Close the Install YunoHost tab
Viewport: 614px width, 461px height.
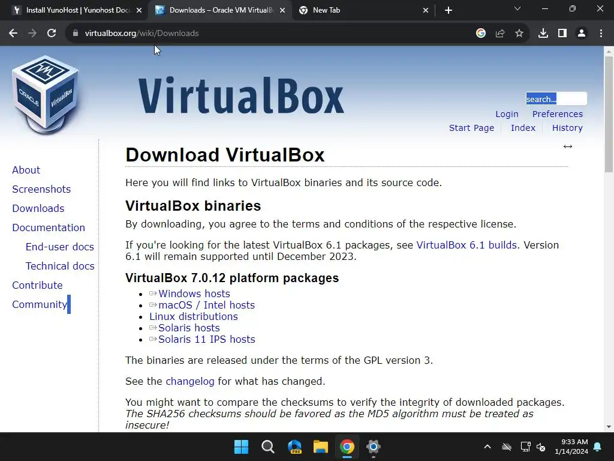(139, 10)
